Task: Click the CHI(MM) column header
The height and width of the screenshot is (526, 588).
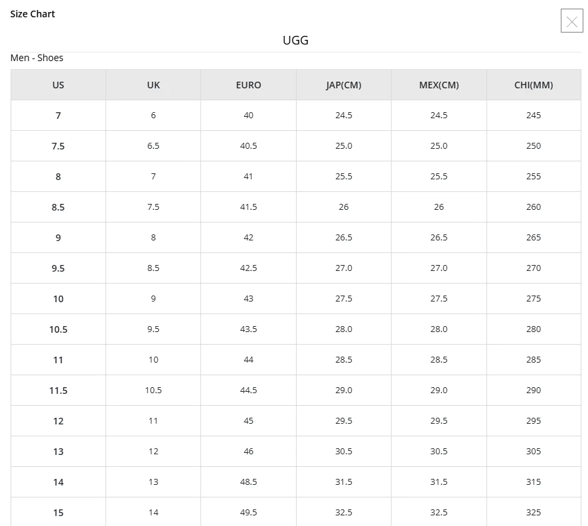Action: (534, 85)
